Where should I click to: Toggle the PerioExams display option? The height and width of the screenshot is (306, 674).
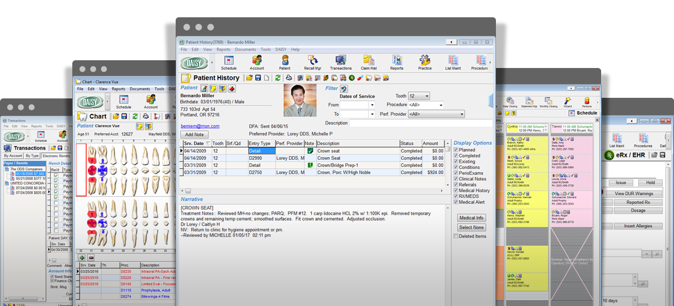[x=456, y=173]
